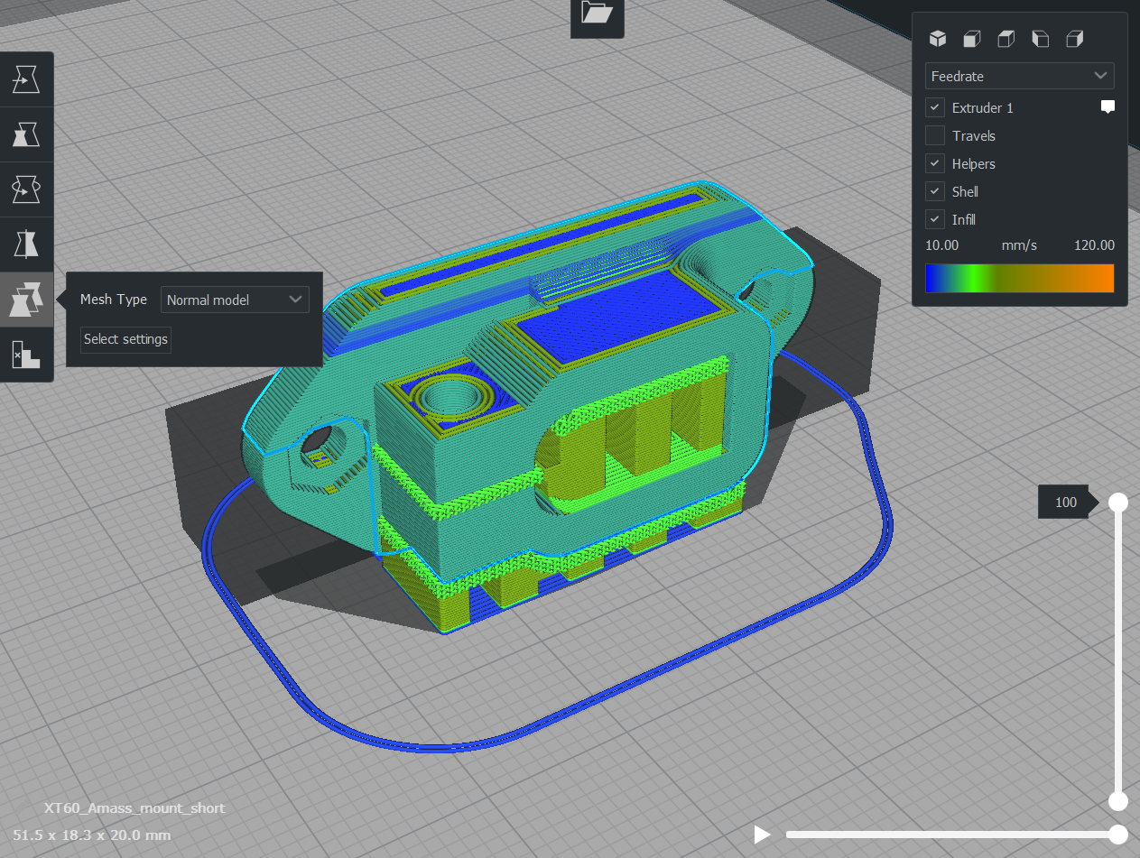Select the Mirror tool
This screenshot has height=858, width=1140.
tap(26, 244)
